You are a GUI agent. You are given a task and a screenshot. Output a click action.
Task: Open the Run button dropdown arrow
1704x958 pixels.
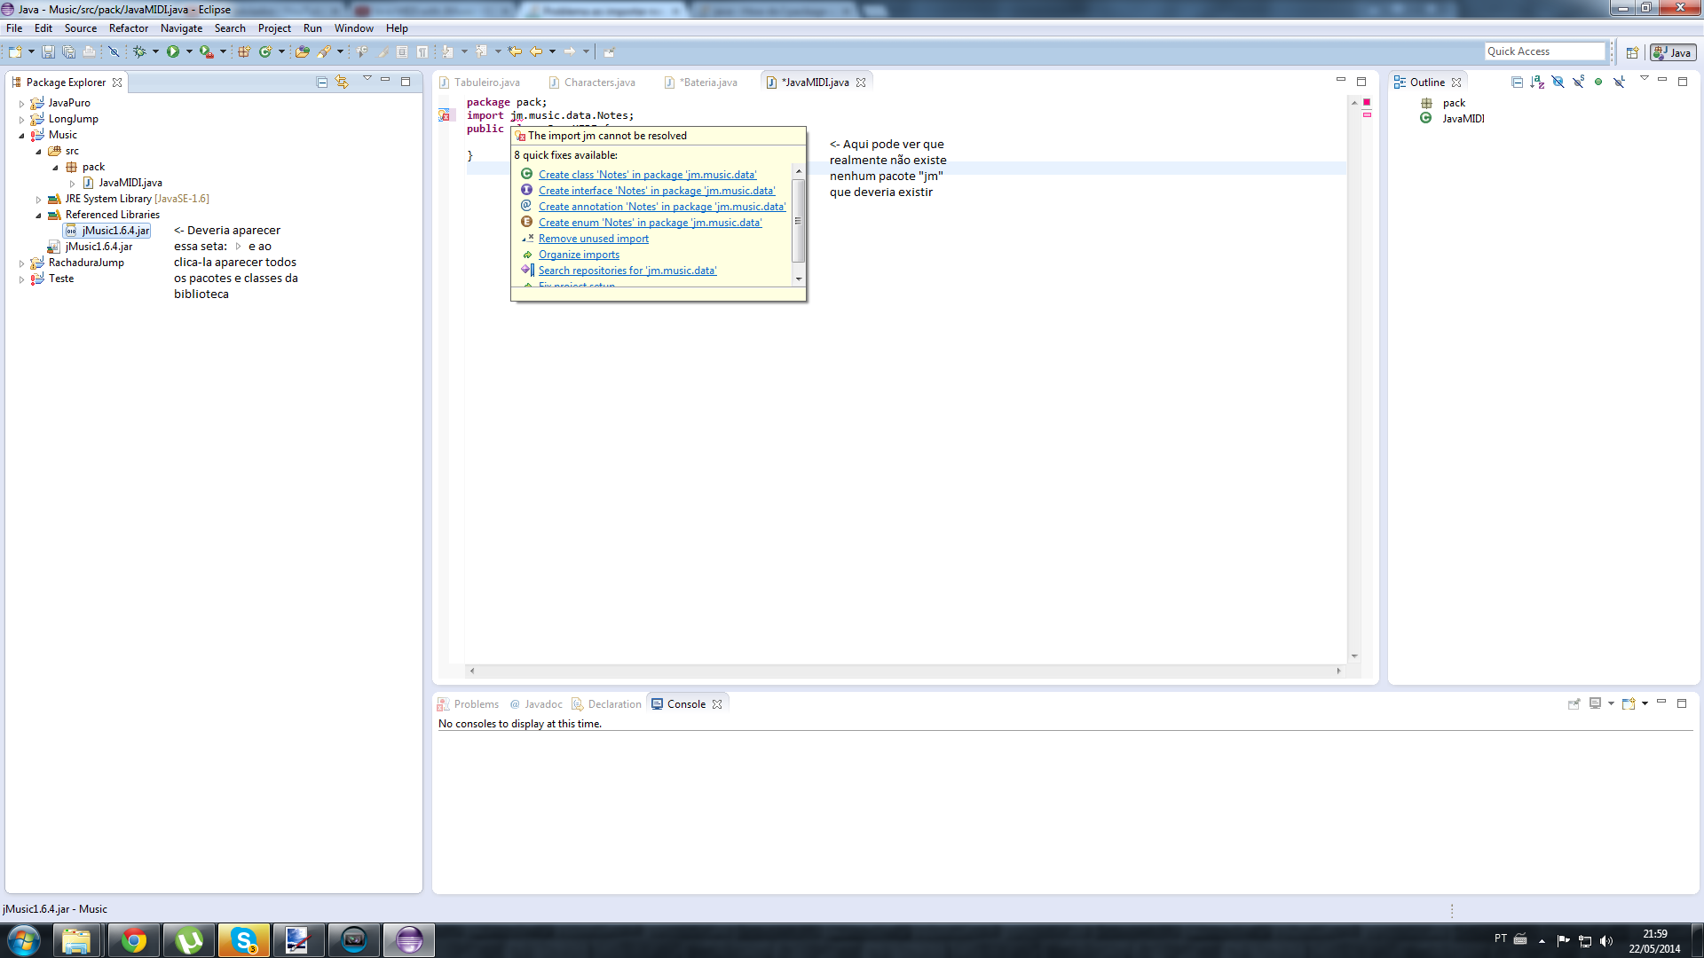[x=189, y=52]
